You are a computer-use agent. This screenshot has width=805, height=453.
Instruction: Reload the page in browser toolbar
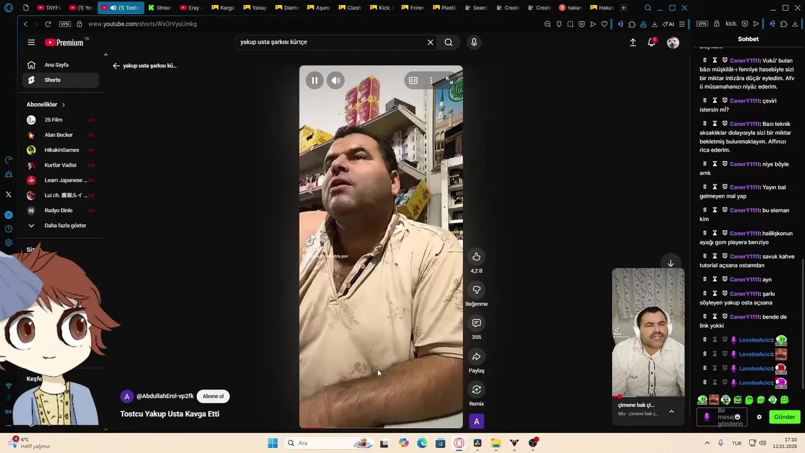48,24
